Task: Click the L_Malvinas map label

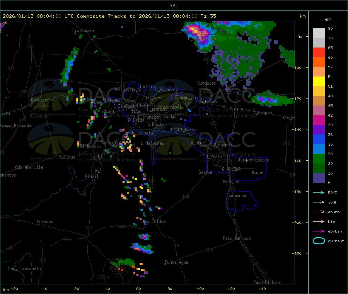Action: click(152, 143)
